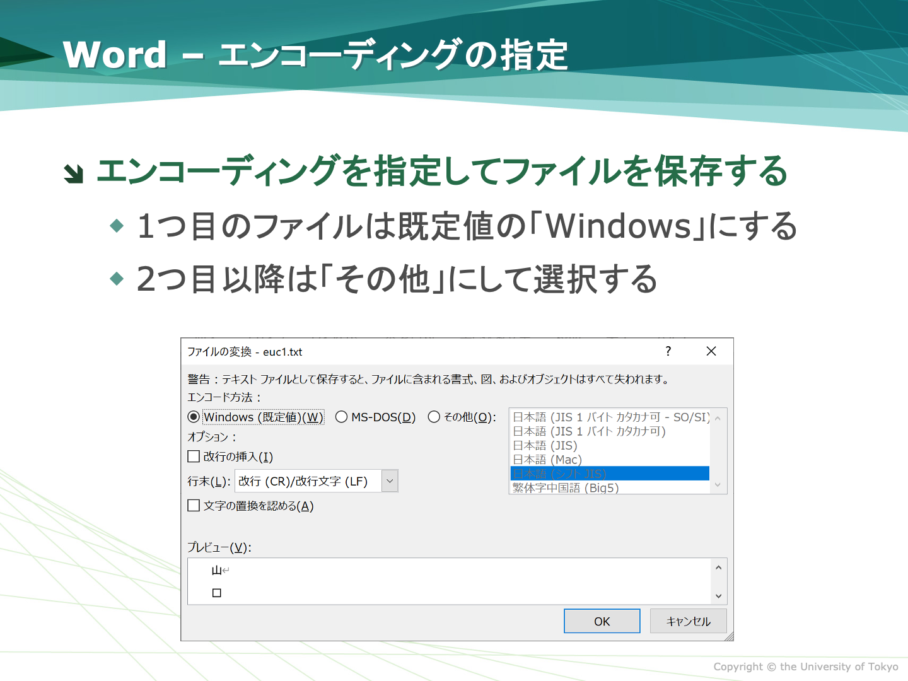908x681 pixels.
Task: Select the その他 radio button
Action: pyautogui.click(x=434, y=417)
